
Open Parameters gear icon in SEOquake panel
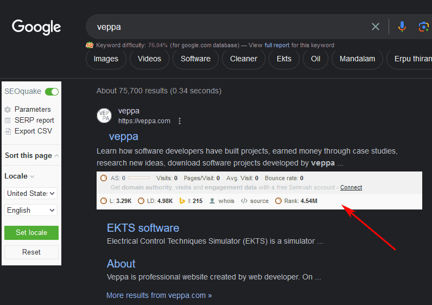[x=8, y=110]
